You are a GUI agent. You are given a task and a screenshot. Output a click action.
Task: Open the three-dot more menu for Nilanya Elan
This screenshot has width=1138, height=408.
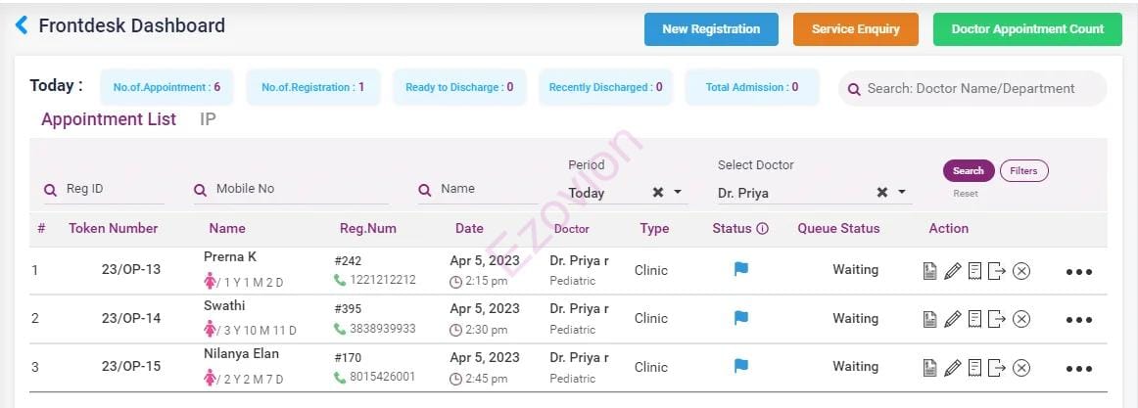point(1078,369)
